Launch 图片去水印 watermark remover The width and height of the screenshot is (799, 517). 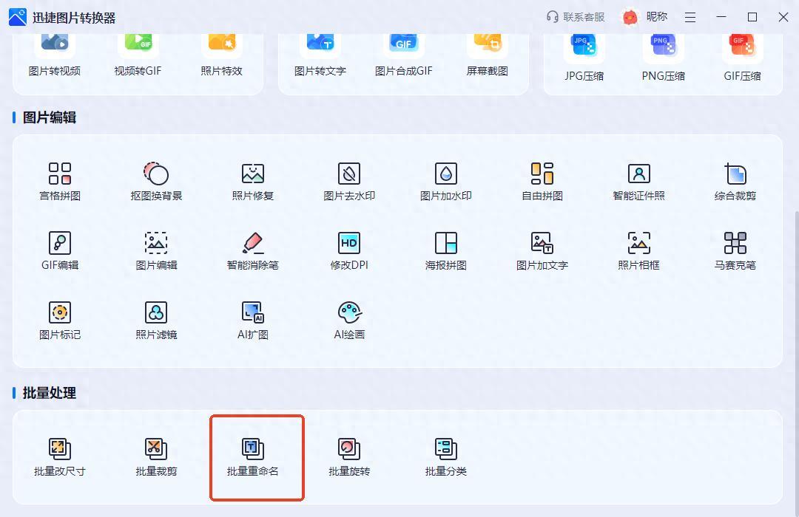point(349,181)
